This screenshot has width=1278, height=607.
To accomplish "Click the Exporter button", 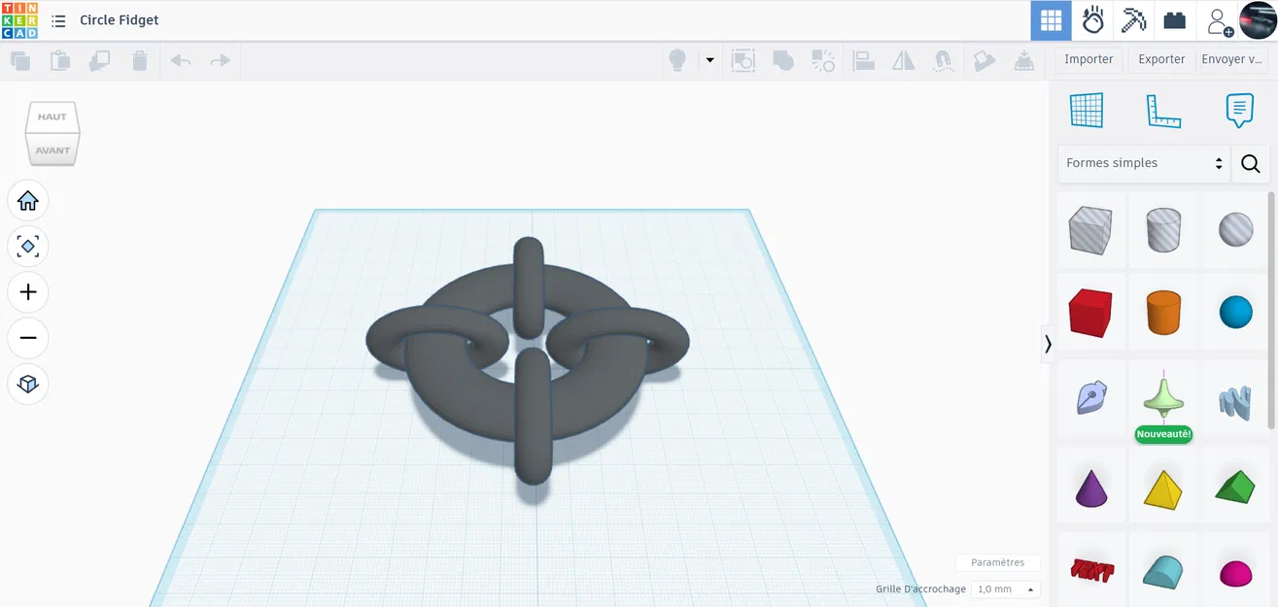I will pyautogui.click(x=1160, y=59).
